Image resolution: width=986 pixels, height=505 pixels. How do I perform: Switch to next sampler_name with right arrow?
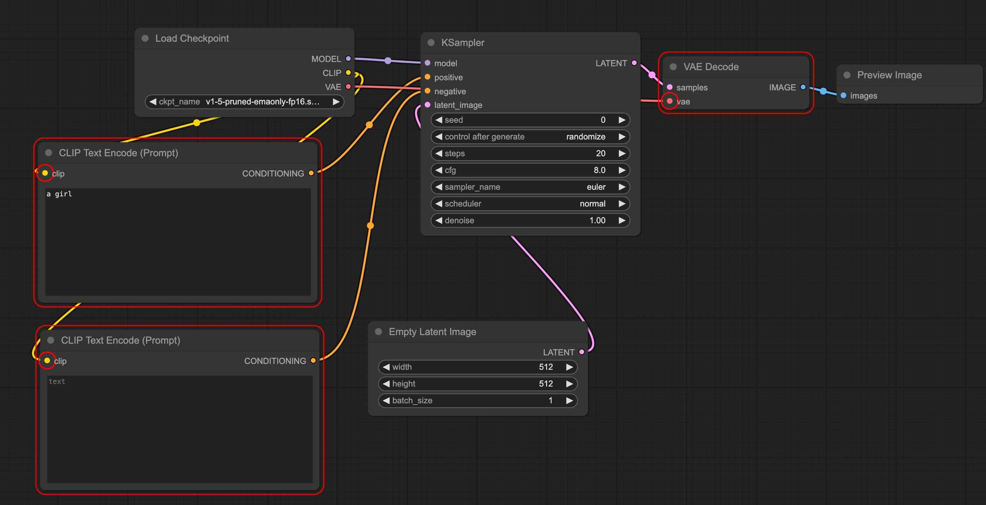coord(622,187)
